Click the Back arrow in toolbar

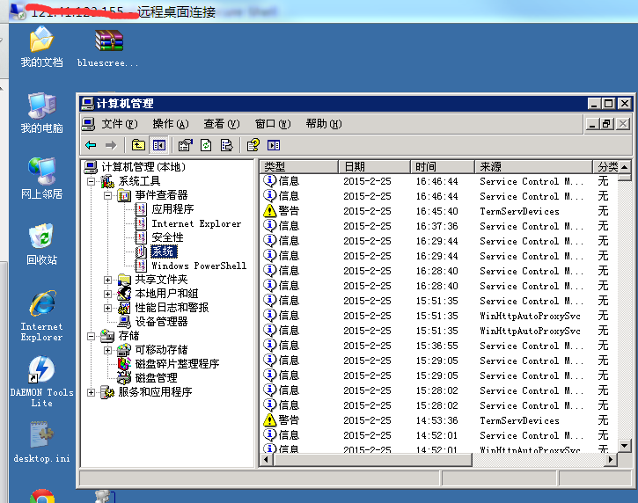coord(91,145)
